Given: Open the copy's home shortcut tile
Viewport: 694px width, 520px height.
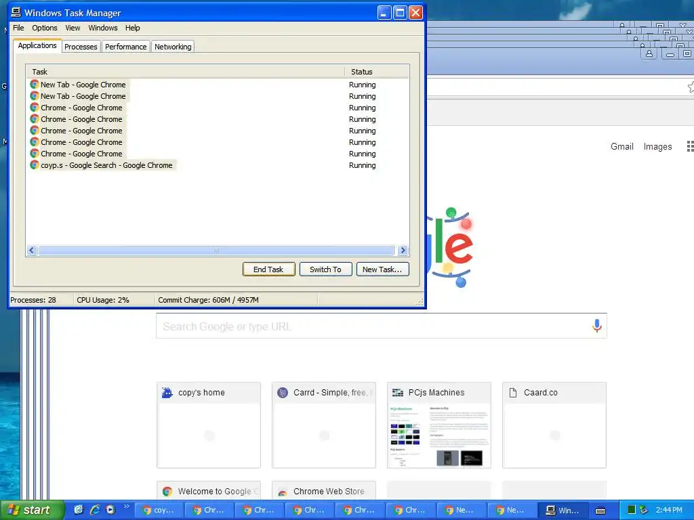Looking at the screenshot, I should click(209, 425).
